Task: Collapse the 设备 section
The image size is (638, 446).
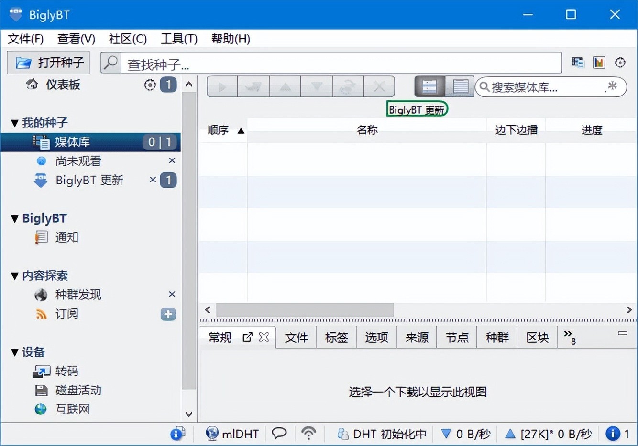Action: pyautogui.click(x=15, y=352)
